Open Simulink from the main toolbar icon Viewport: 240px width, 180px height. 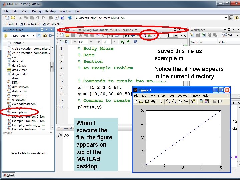(51, 18)
